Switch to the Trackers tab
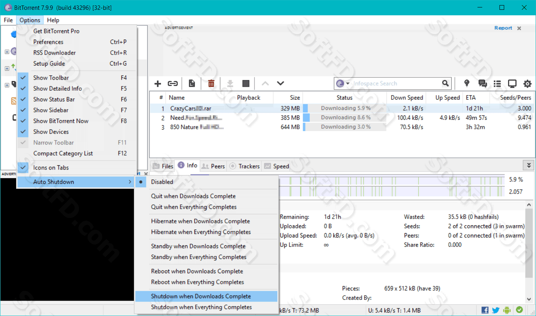 (x=244, y=166)
